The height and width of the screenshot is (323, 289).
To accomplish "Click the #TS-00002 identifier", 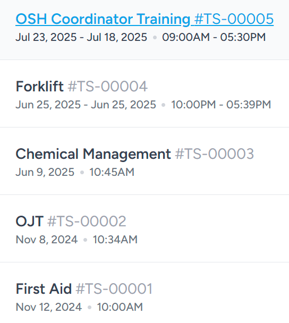I will point(87,221).
